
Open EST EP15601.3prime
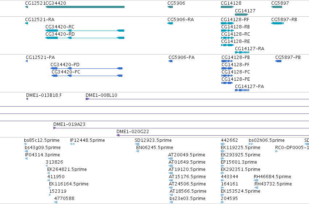(239, 162)
